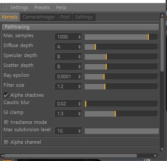Screen dimensions: 167x161
Task: Adjust the Specular depth slider
Action: [121, 57]
